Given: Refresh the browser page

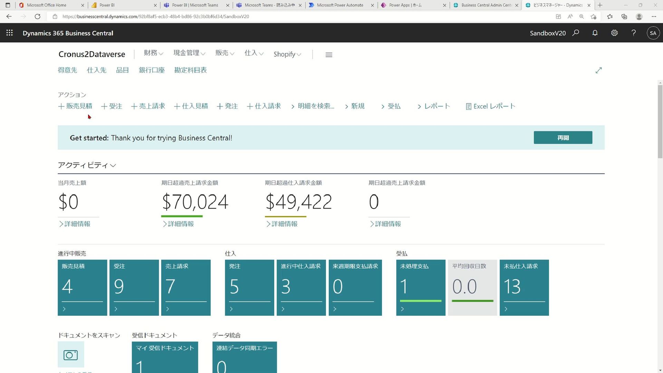Looking at the screenshot, I should coord(38,16).
